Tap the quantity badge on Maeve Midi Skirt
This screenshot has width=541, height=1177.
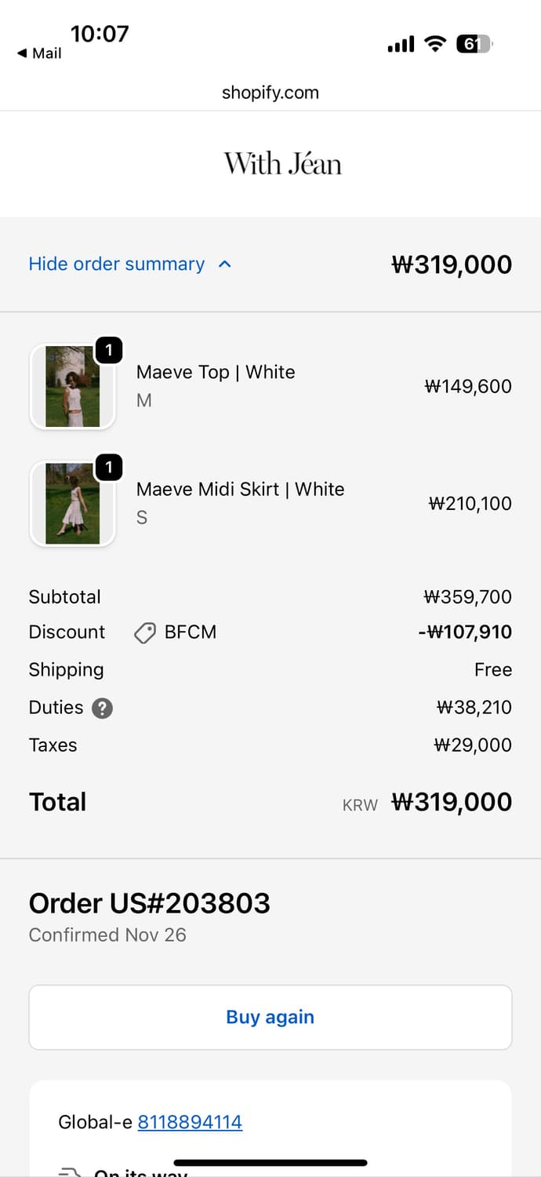click(x=109, y=468)
